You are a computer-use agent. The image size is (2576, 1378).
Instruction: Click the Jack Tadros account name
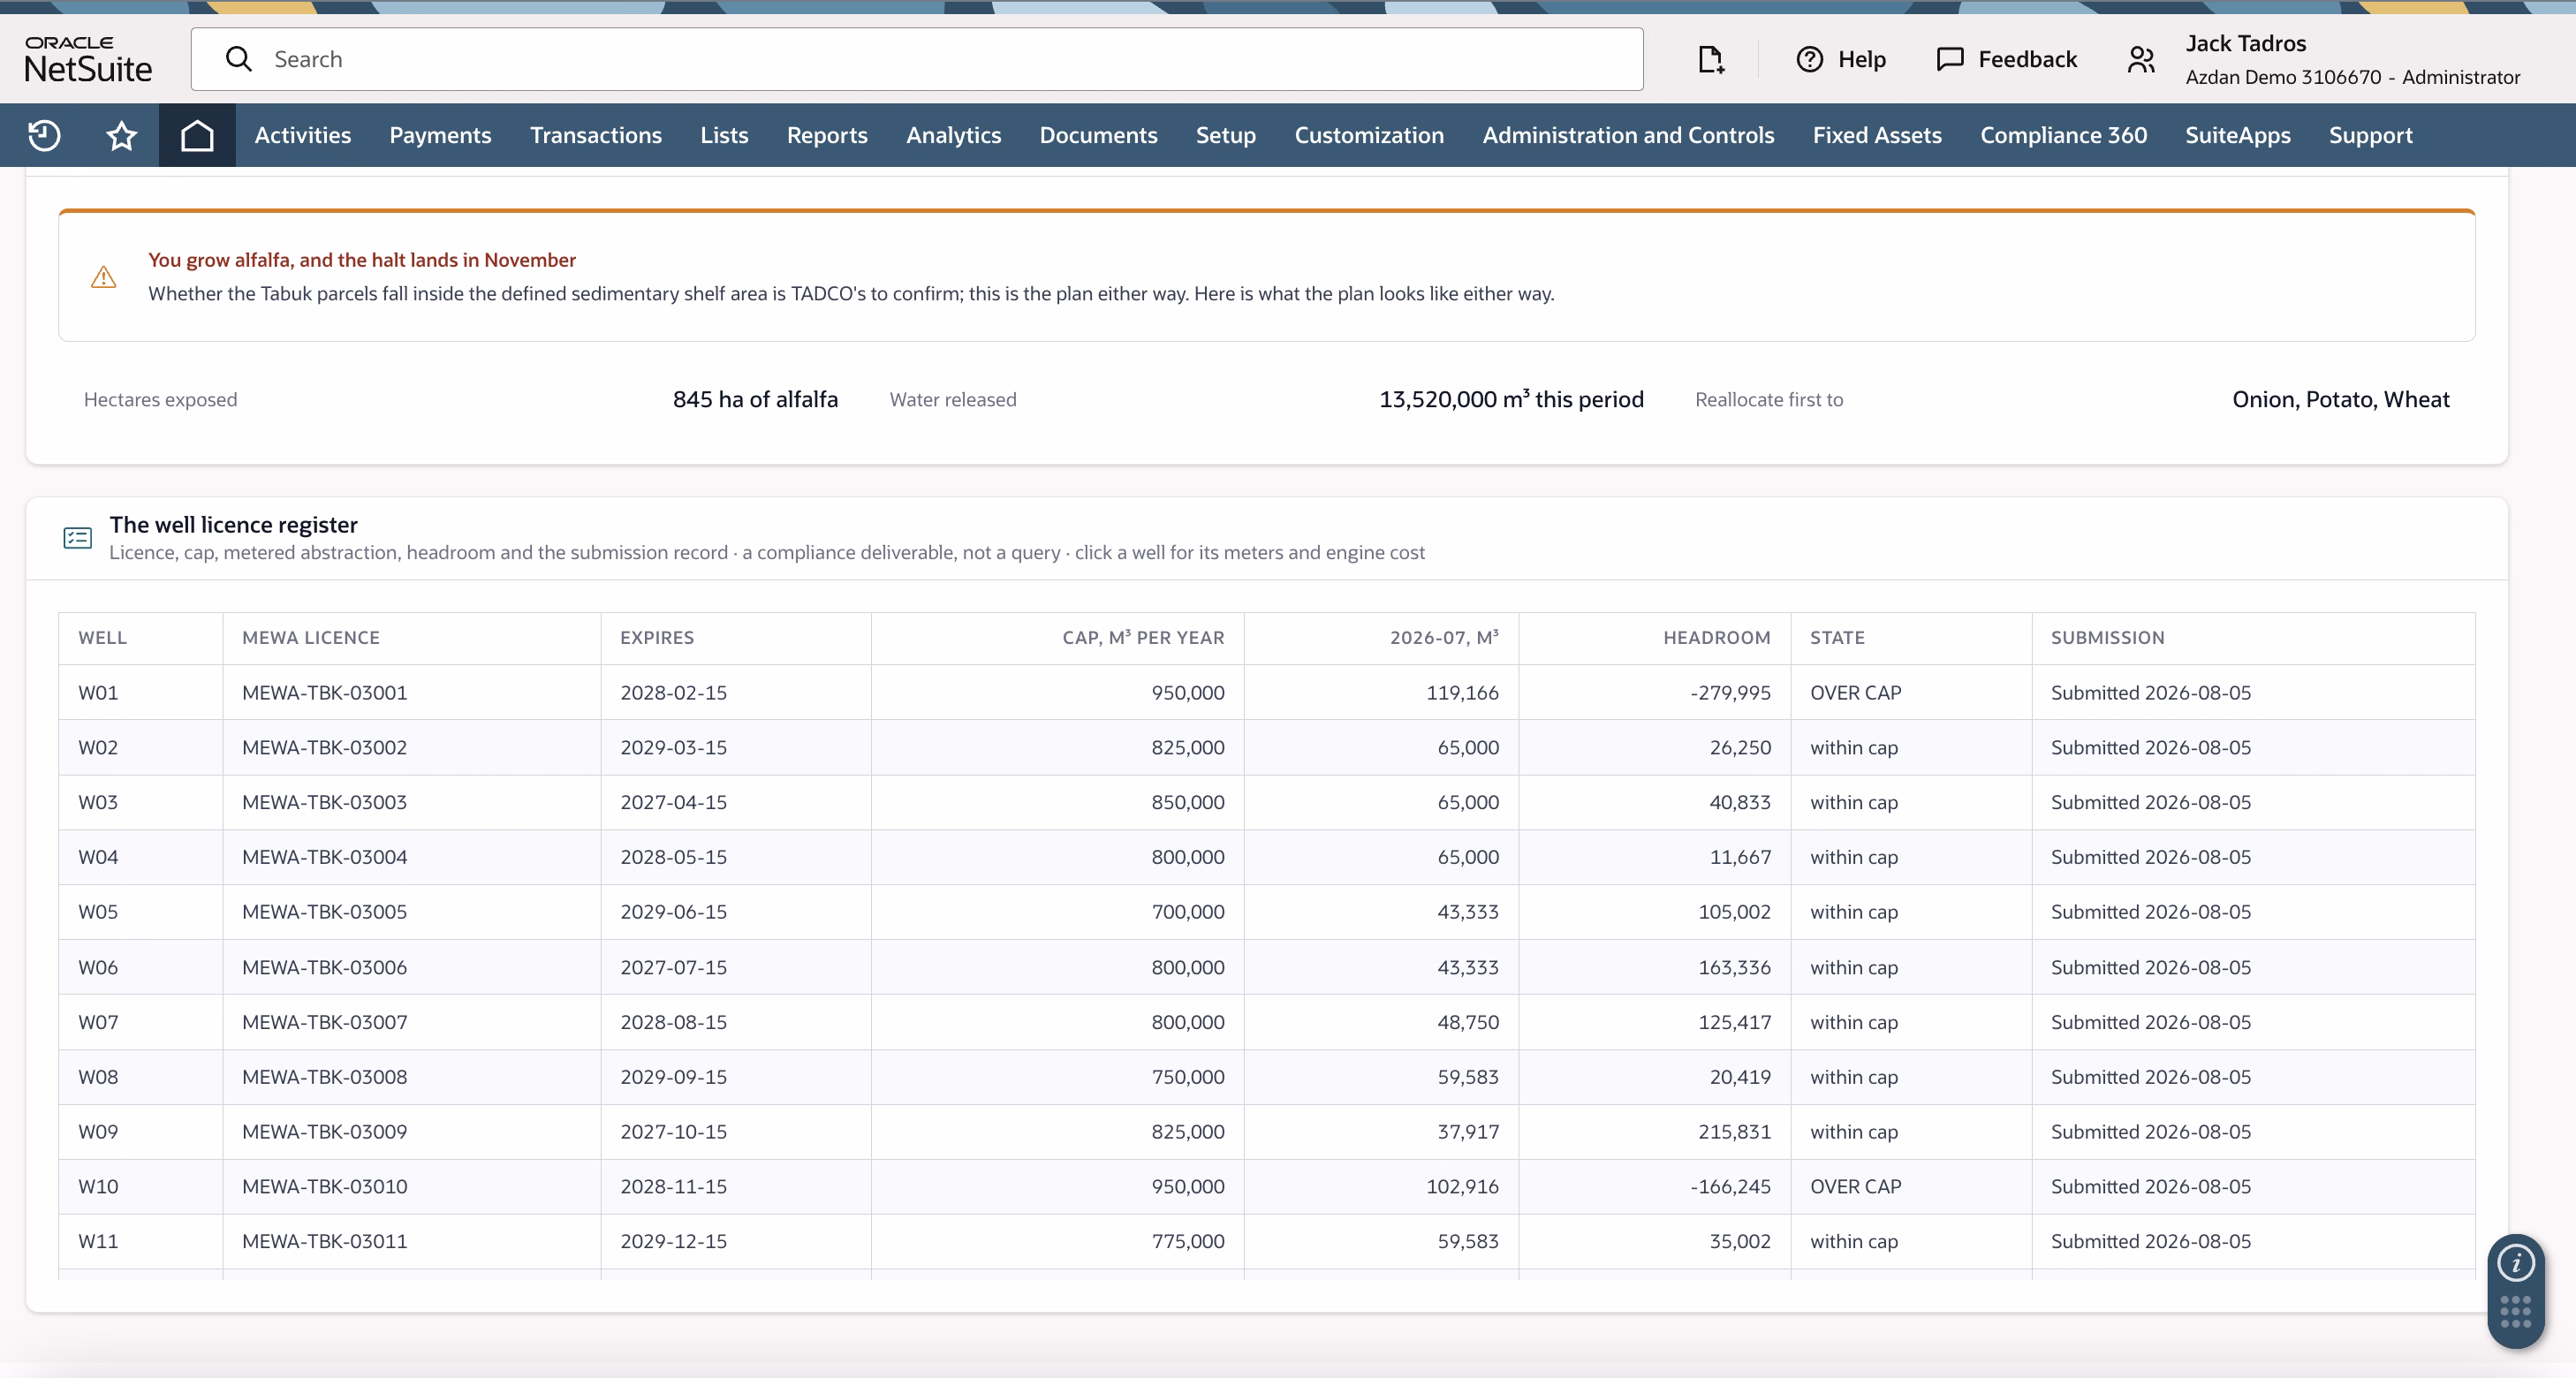[x=2245, y=43]
